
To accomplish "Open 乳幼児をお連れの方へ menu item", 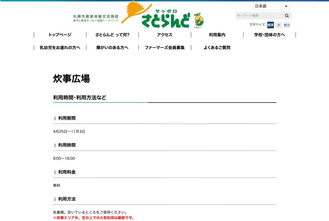I will click(x=60, y=48).
